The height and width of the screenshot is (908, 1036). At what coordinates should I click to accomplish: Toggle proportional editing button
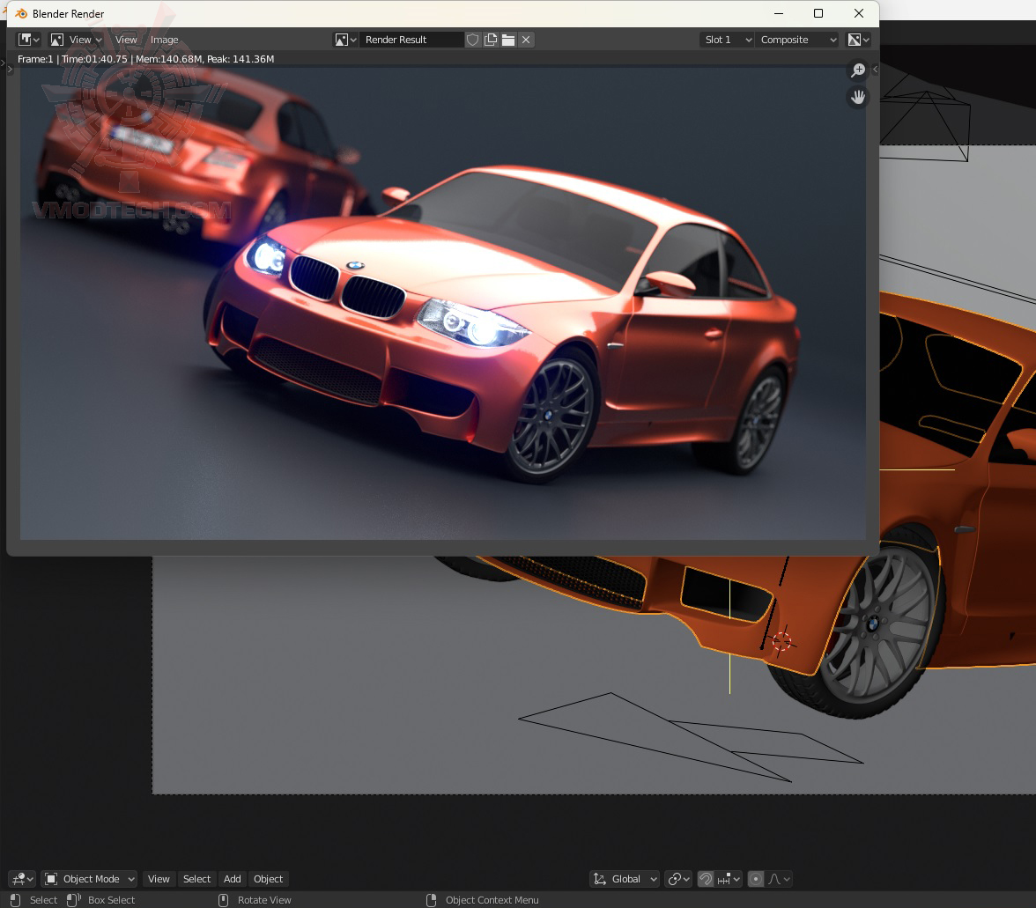756,879
